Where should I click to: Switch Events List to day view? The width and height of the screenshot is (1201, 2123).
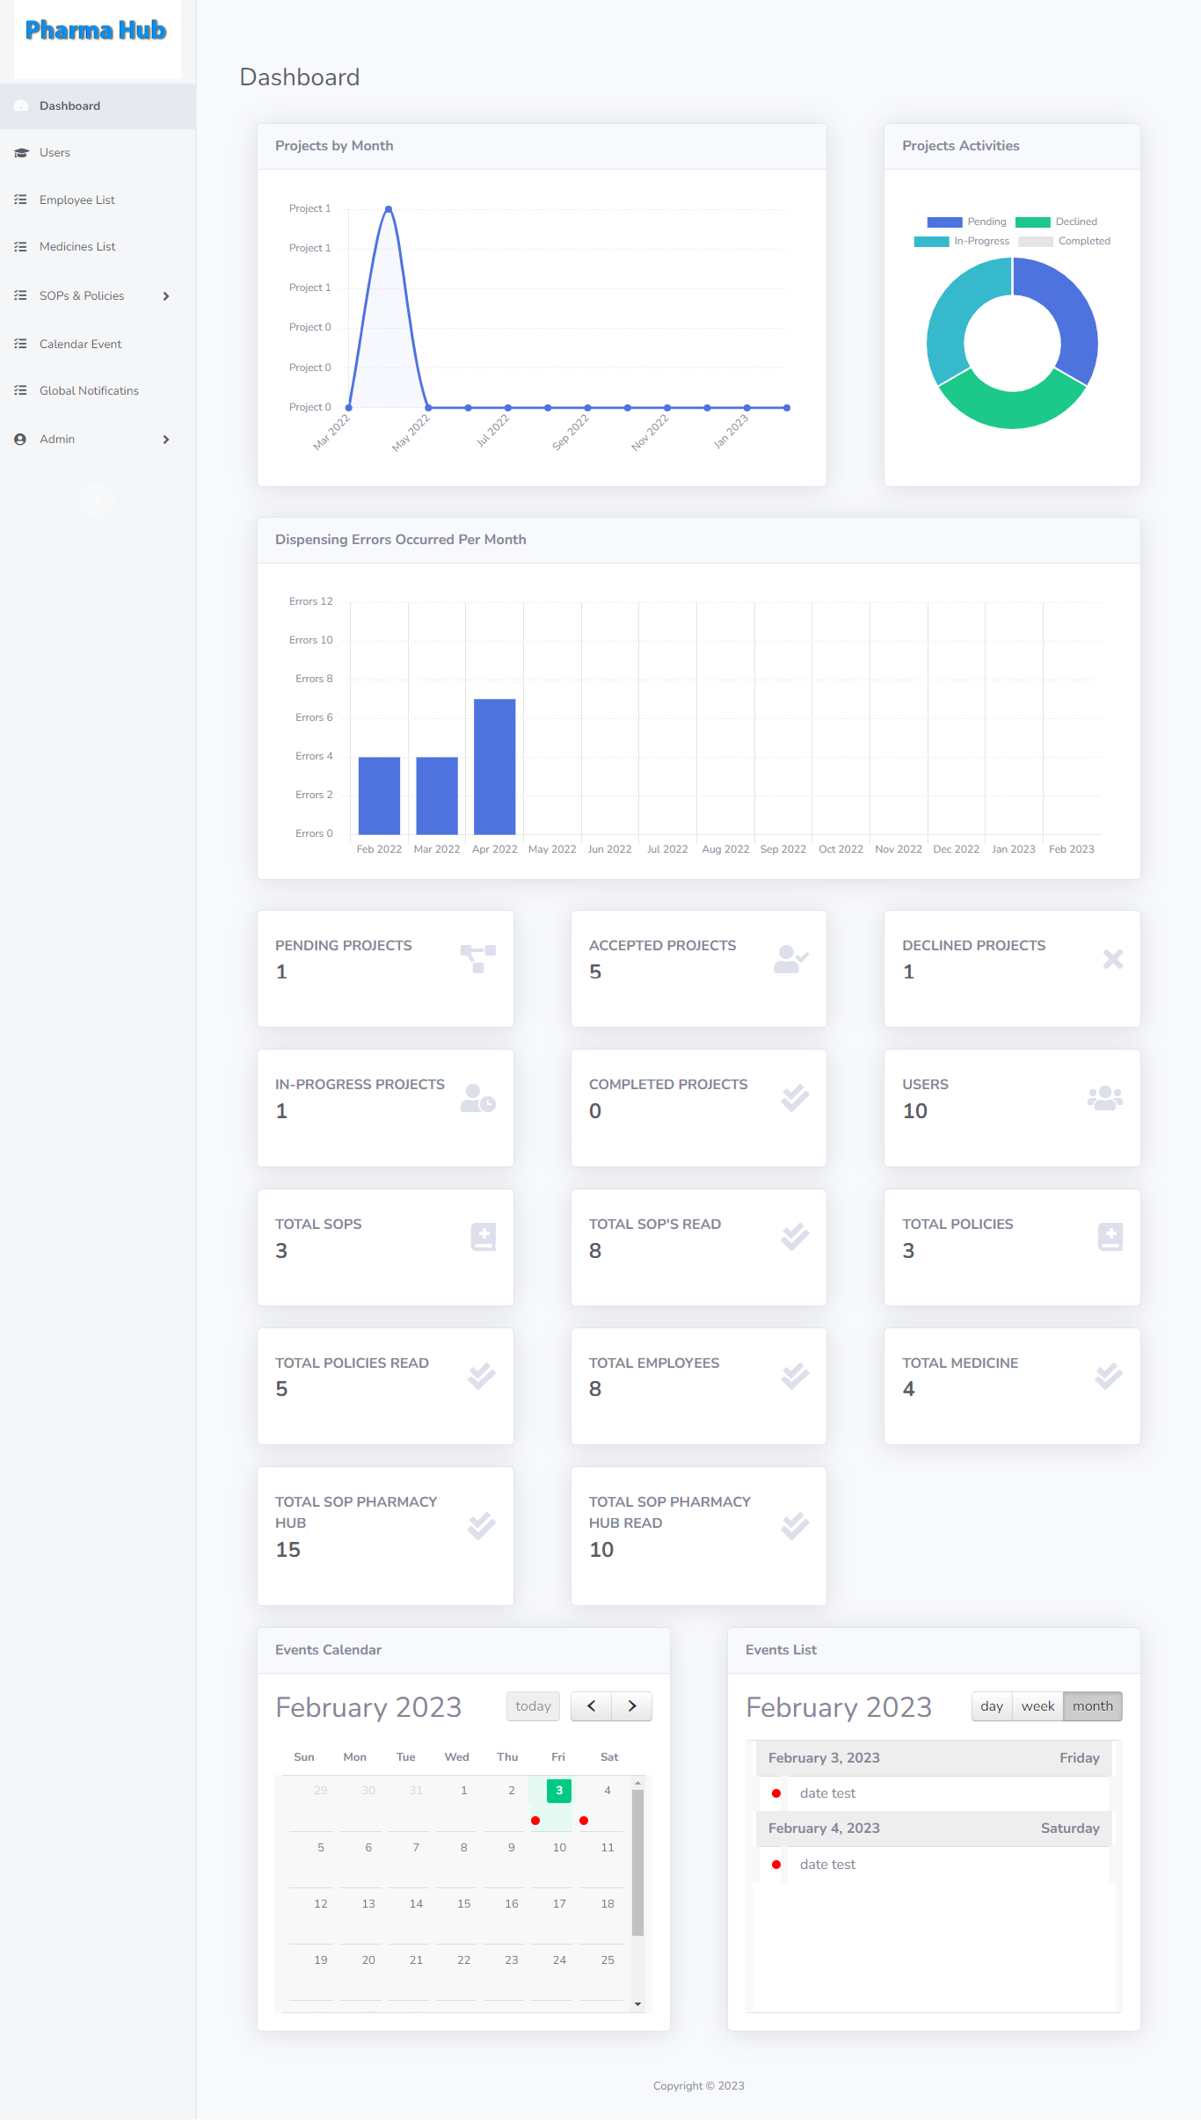click(992, 1707)
